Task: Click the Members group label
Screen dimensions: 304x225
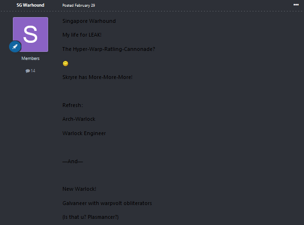Action: pos(30,59)
